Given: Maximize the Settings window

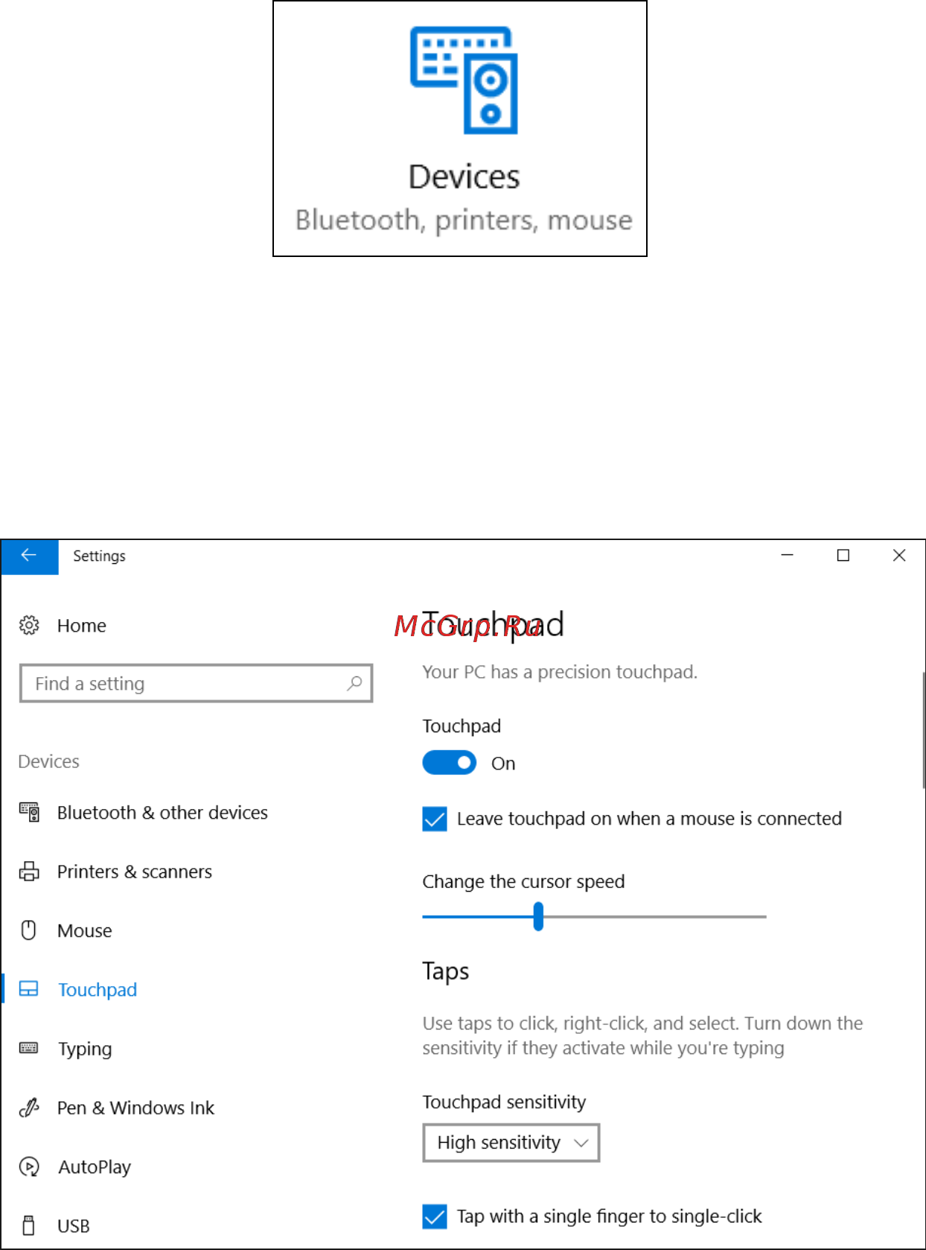Looking at the screenshot, I should coord(843,556).
